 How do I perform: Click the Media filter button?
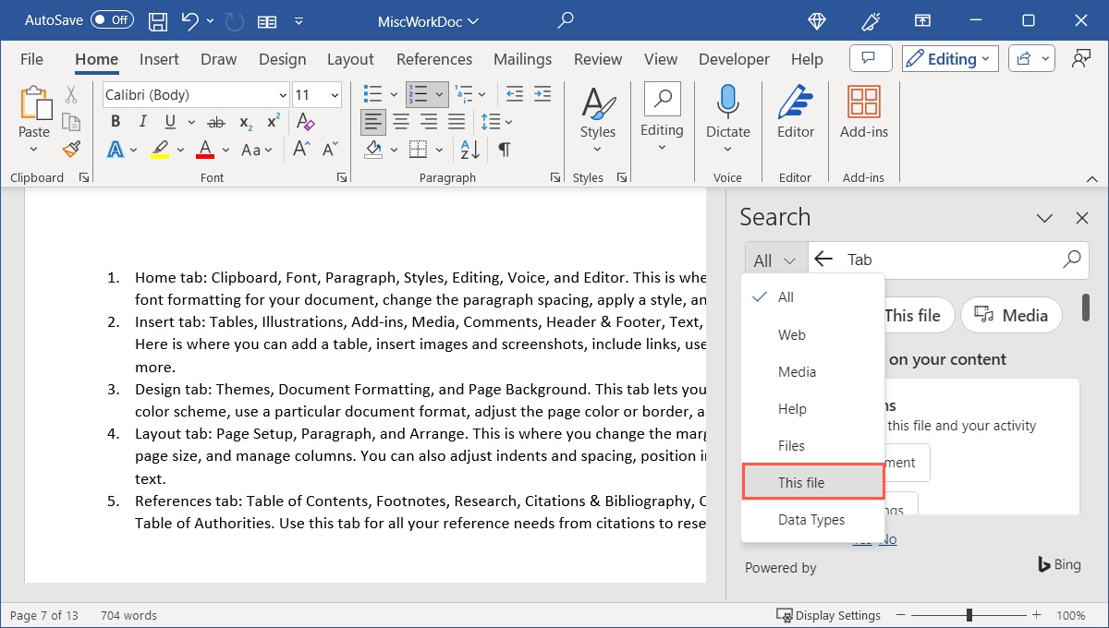tap(1011, 315)
